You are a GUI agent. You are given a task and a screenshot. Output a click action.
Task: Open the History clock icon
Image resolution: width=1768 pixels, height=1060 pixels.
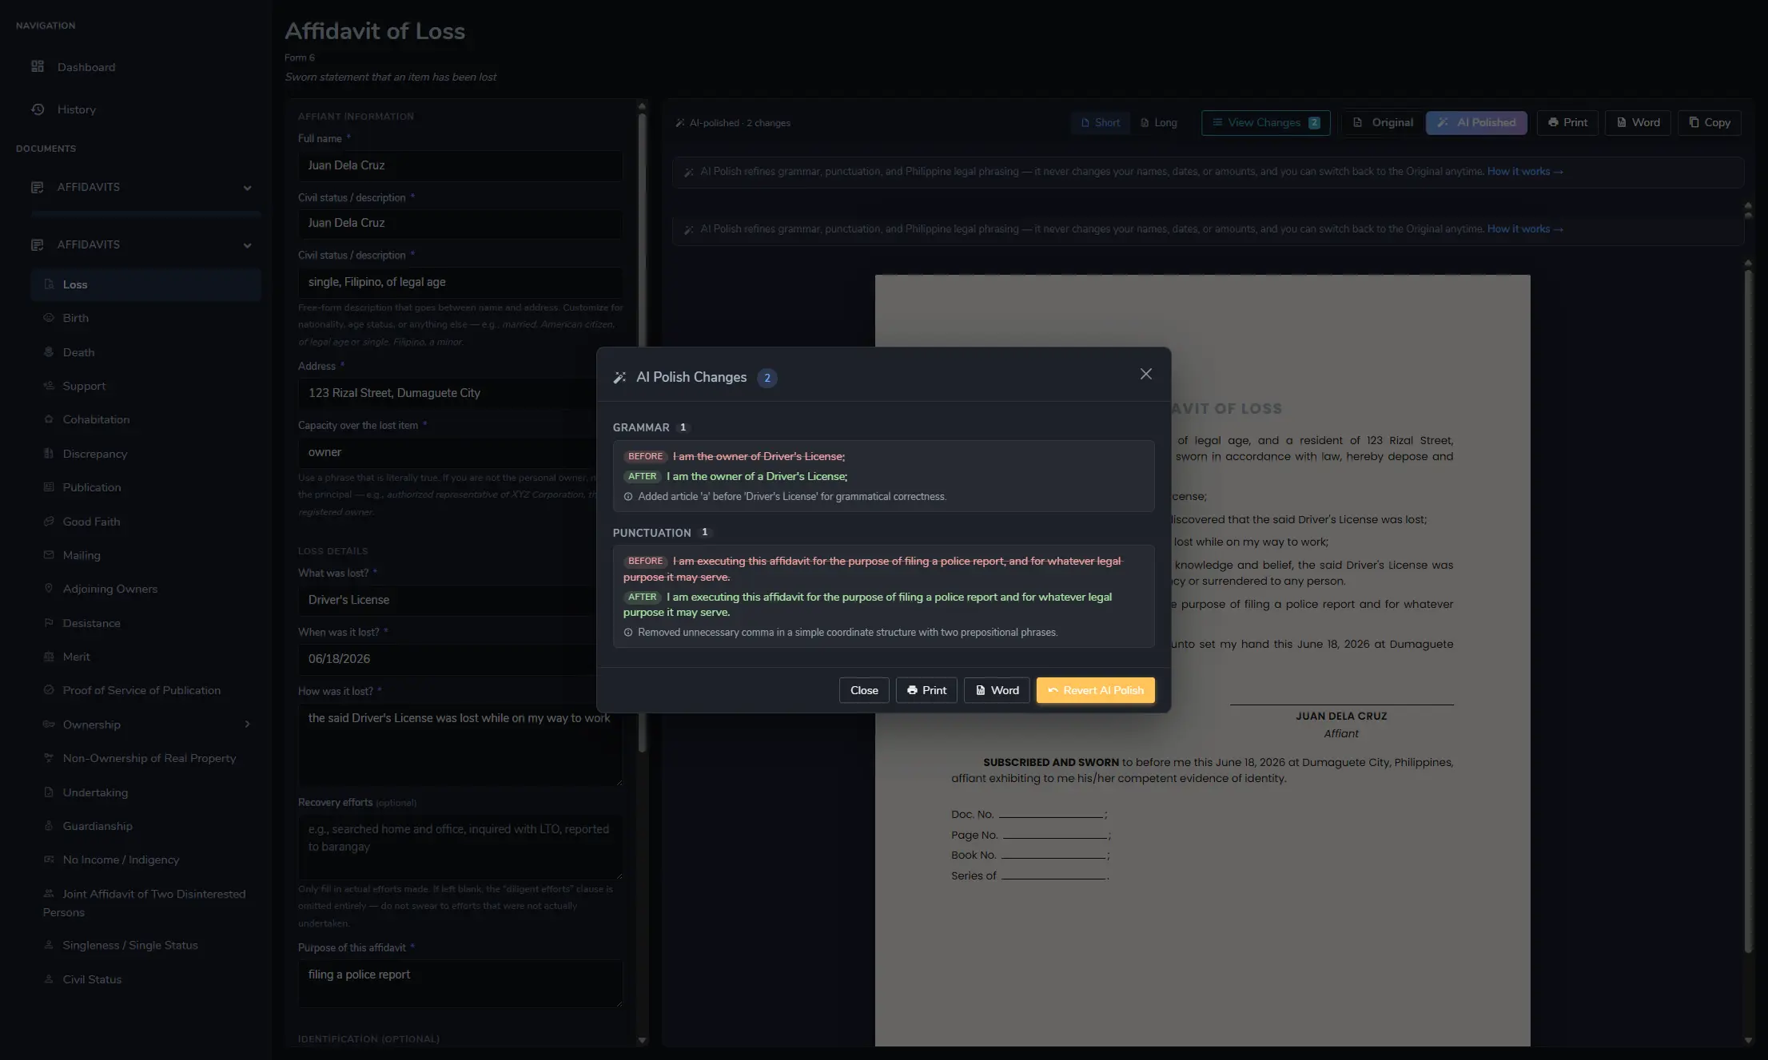click(38, 109)
